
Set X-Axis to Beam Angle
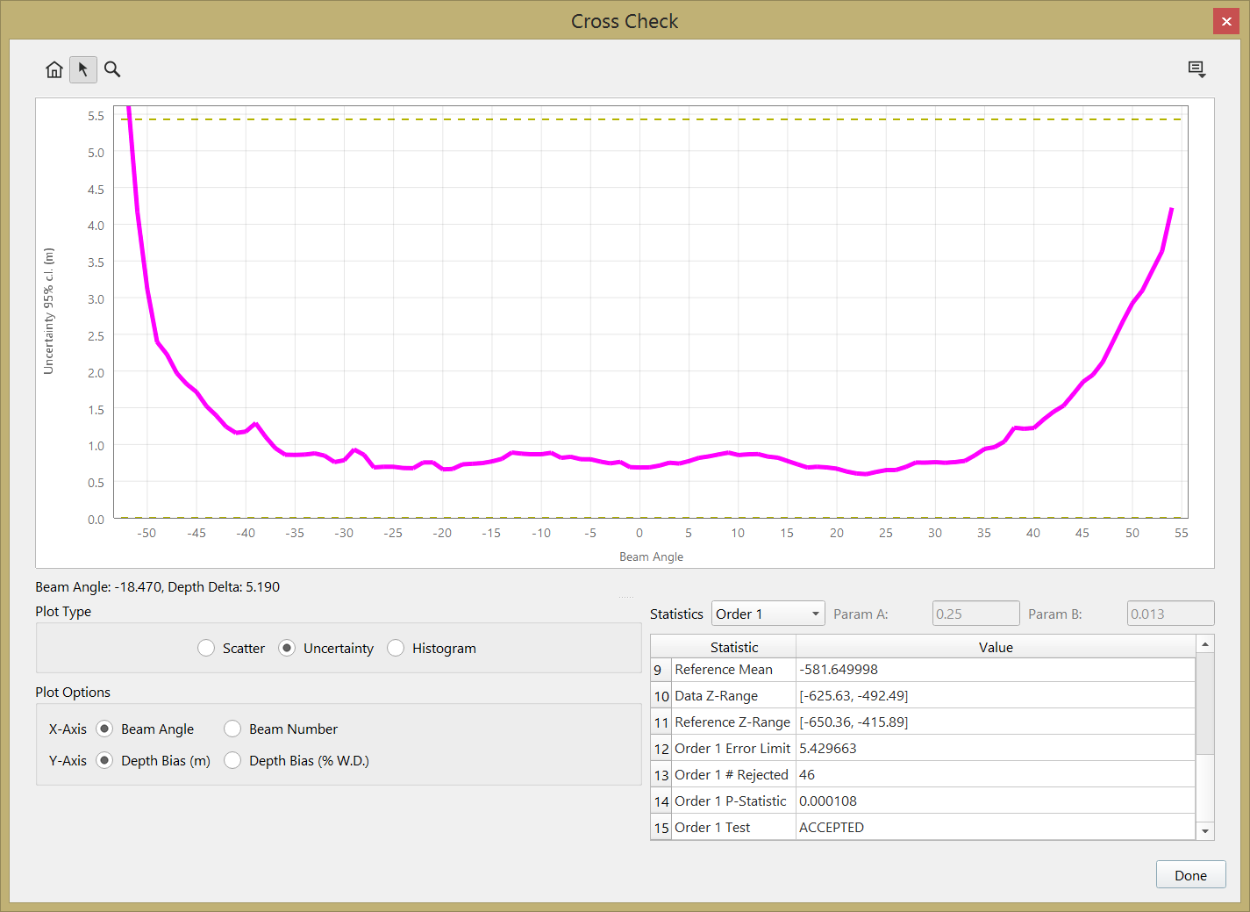click(x=104, y=729)
